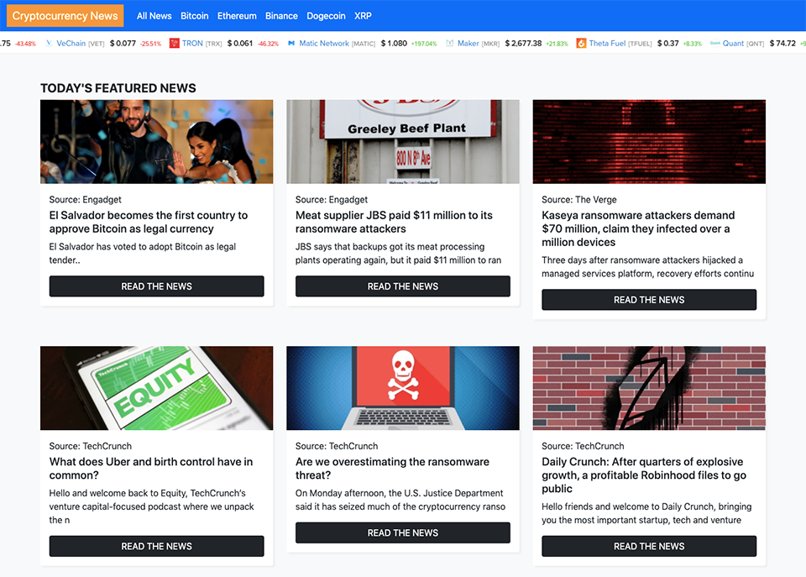Click El Salvador has voted summary text
The width and height of the screenshot is (806, 577).
tap(143, 254)
